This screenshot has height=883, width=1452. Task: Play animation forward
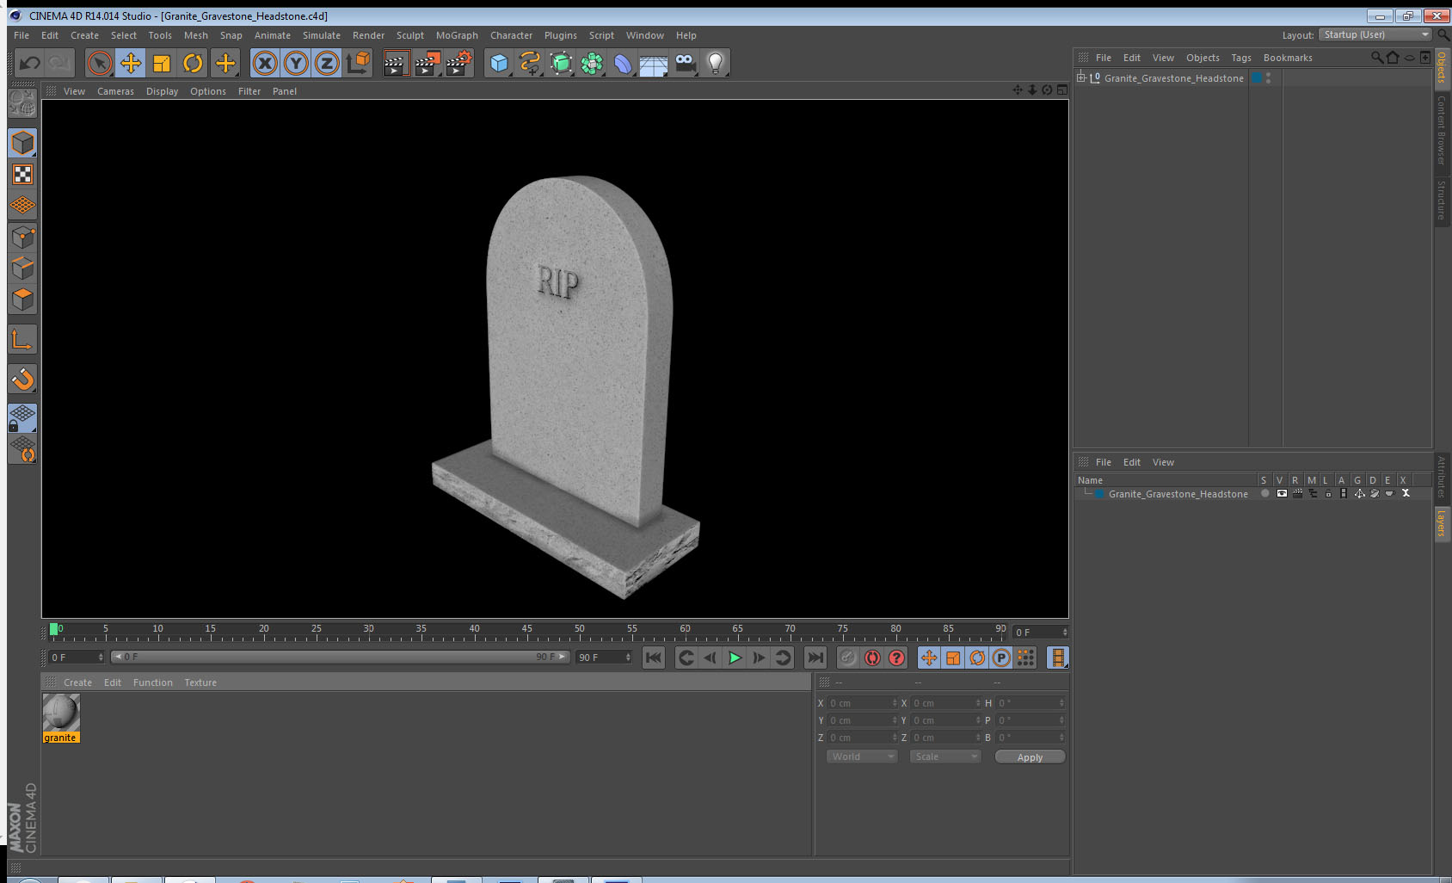[x=735, y=658]
